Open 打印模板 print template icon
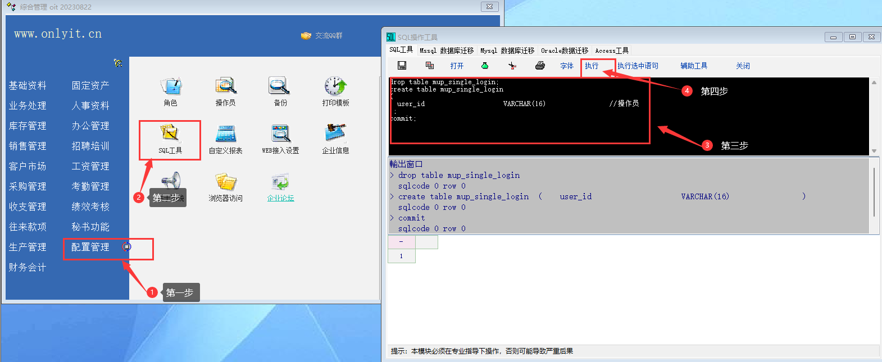Screen dimensions: 882x362 tap(335, 87)
